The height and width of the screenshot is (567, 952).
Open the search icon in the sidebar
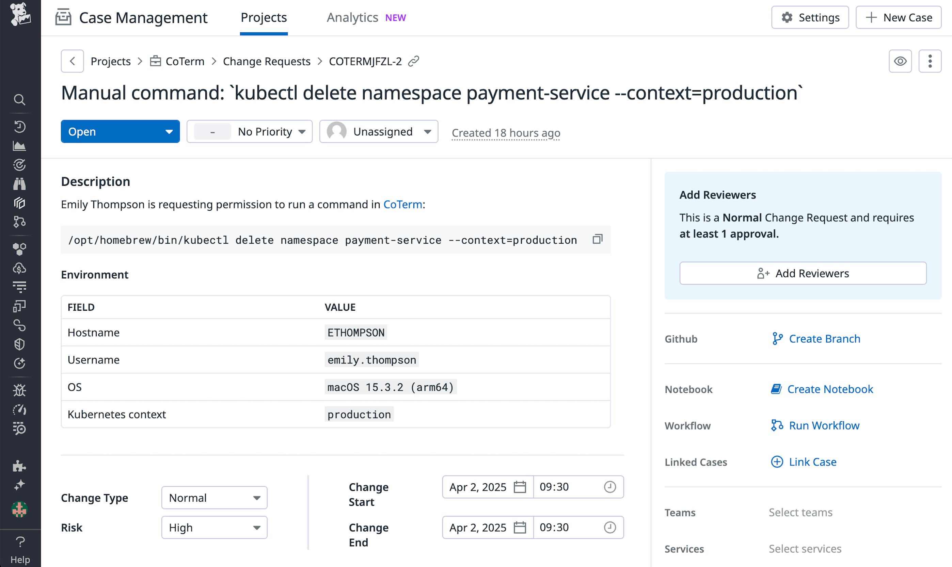(x=19, y=100)
